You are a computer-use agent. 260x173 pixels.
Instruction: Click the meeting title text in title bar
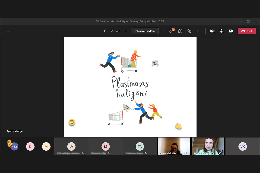click(x=130, y=21)
